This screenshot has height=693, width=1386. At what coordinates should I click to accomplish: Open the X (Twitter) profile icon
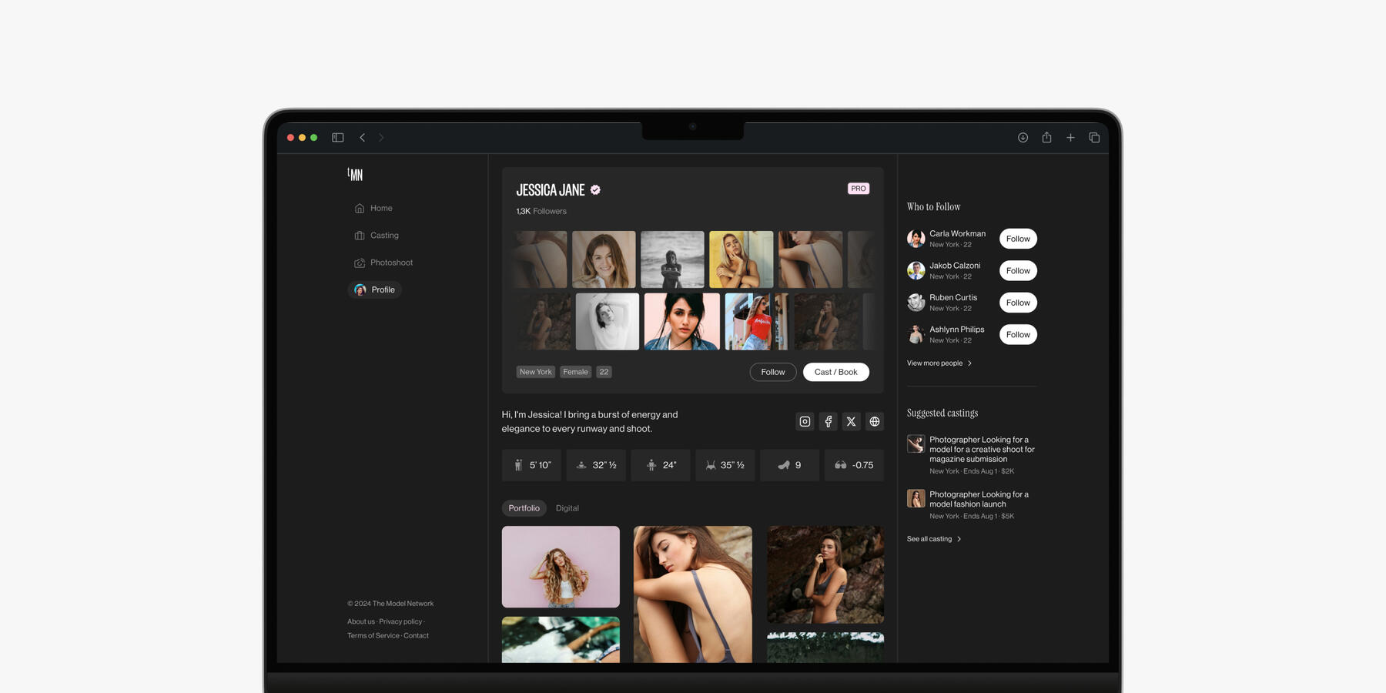click(x=851, y=421)
